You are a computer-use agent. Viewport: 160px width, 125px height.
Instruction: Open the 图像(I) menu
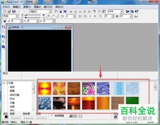37,7
